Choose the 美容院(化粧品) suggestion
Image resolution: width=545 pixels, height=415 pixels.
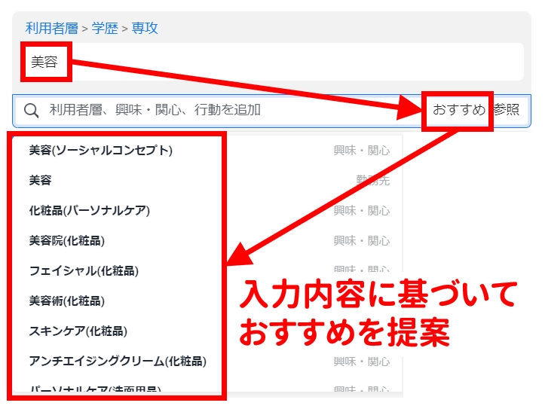click(66, 241)
